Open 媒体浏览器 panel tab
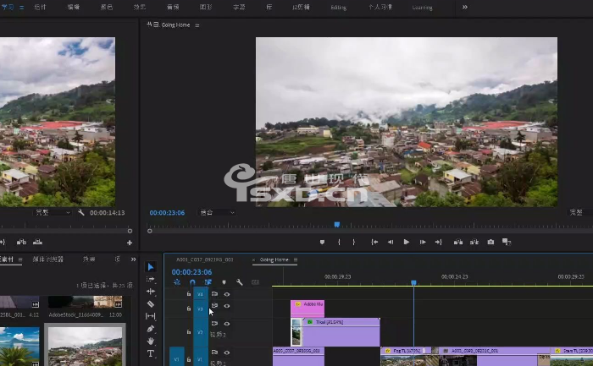Image resolution: width=593 pixels, height=366 pixels. [x=48, y=259]
